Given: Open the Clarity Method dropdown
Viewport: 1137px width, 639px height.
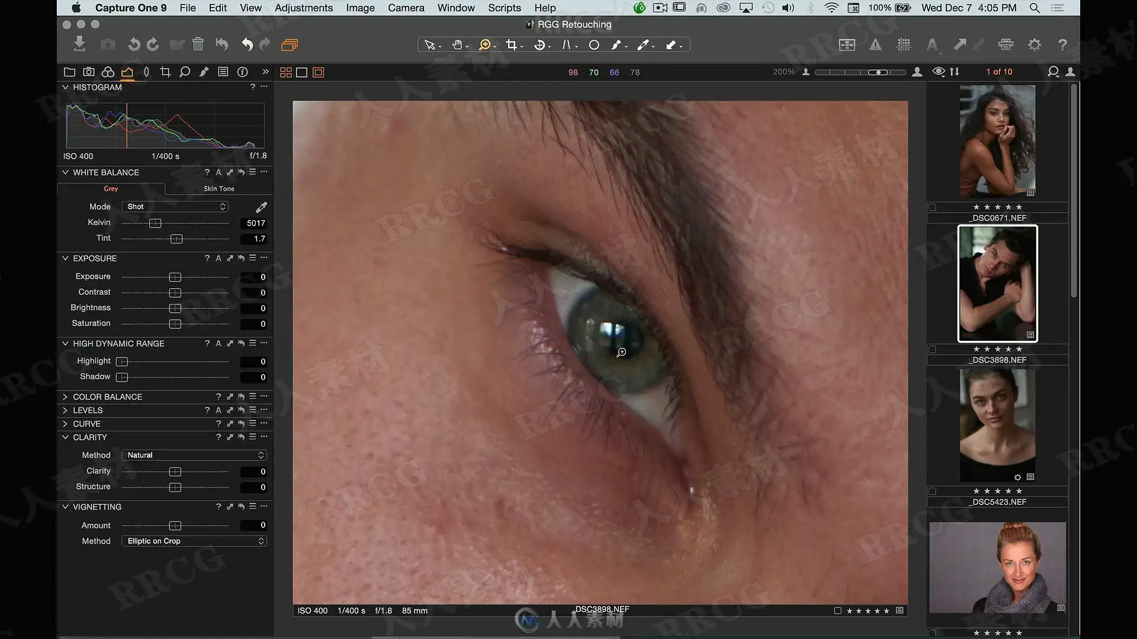Looking at the screenshot, I should click(194, 456).
